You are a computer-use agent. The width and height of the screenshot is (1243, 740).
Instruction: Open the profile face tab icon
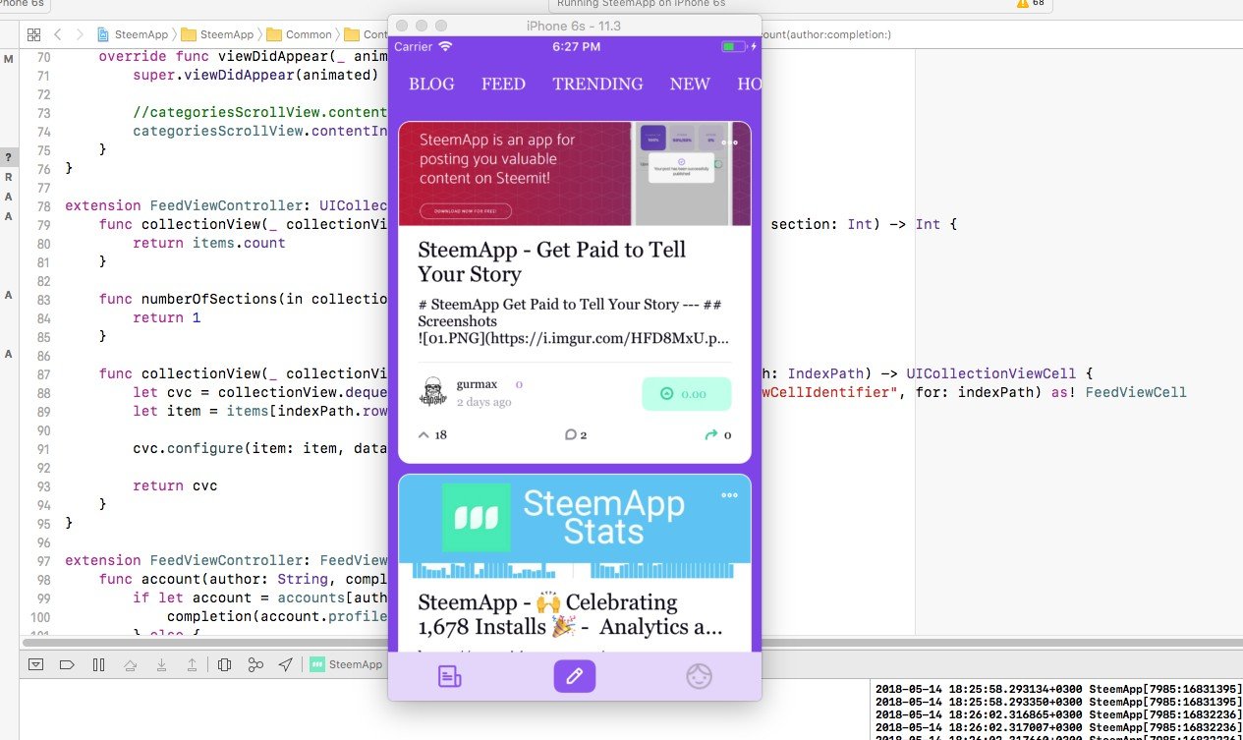699,676
